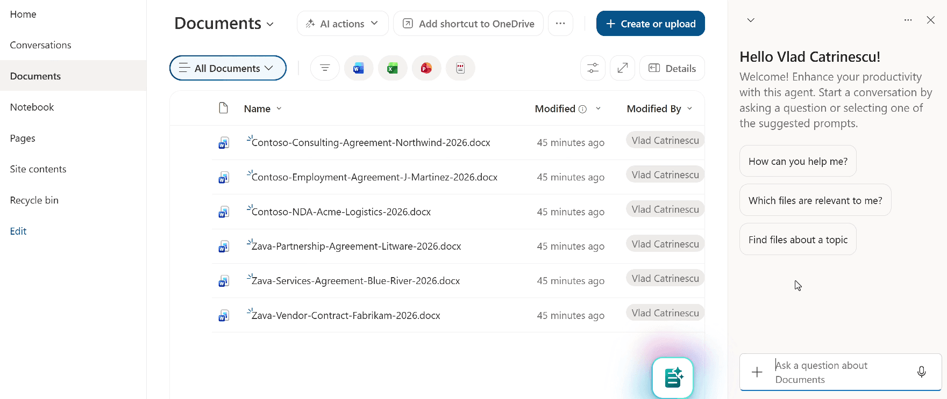
Task: Click the info icon next to Modified
Action: coord(582,109)
